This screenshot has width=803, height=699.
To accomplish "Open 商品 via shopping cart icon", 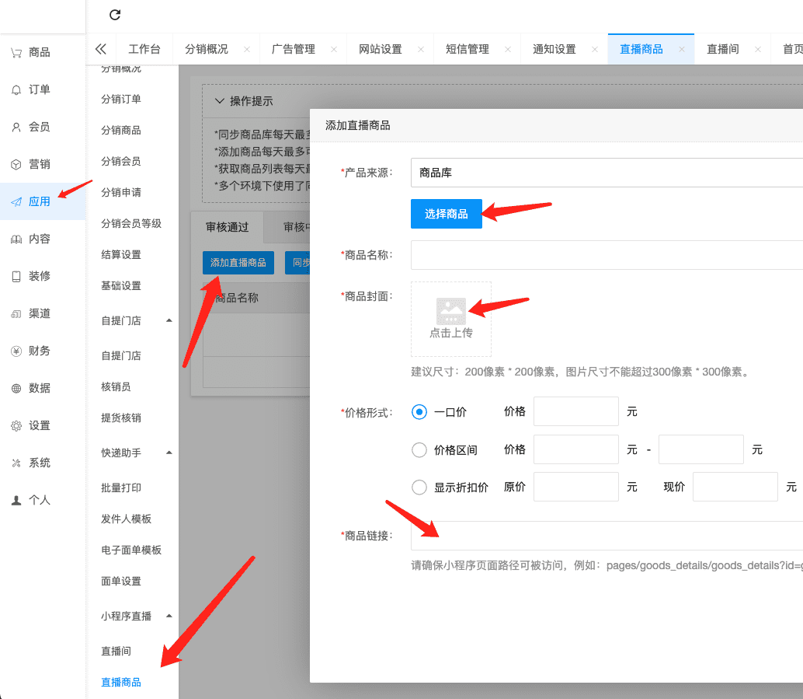I will pos(16,53).
